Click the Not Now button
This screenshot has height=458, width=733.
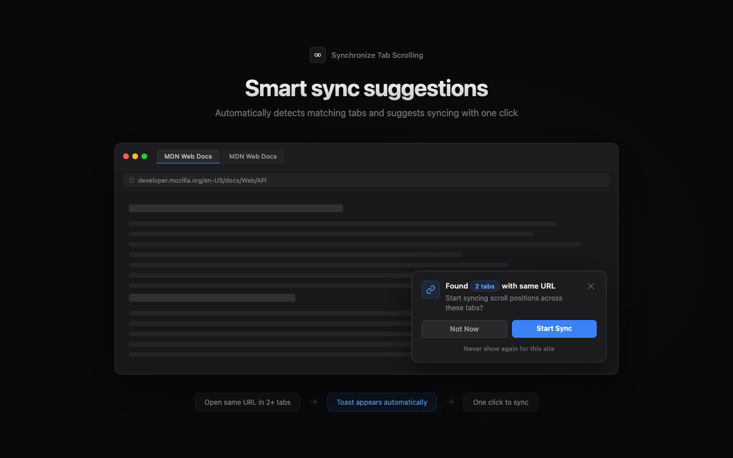[464, 329]
